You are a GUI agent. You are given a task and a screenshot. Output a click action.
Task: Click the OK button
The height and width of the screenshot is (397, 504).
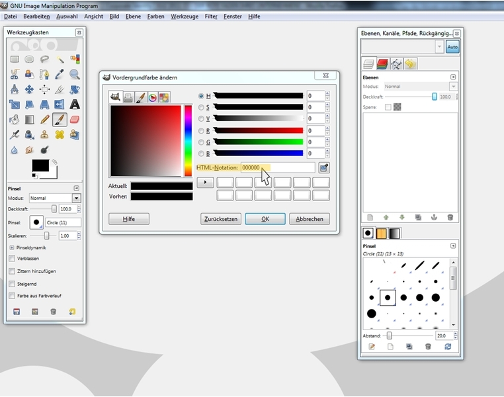265,219
